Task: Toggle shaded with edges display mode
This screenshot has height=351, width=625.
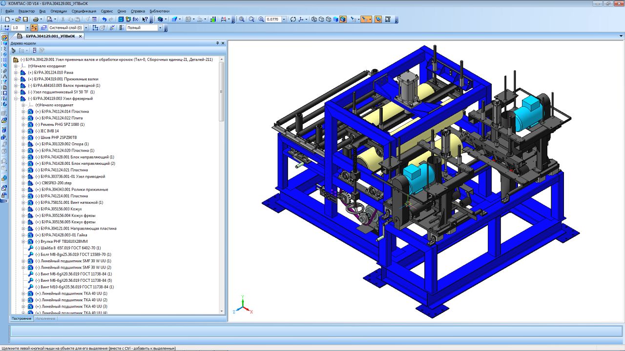Action: pyautogui.click(x=343, y=19)
